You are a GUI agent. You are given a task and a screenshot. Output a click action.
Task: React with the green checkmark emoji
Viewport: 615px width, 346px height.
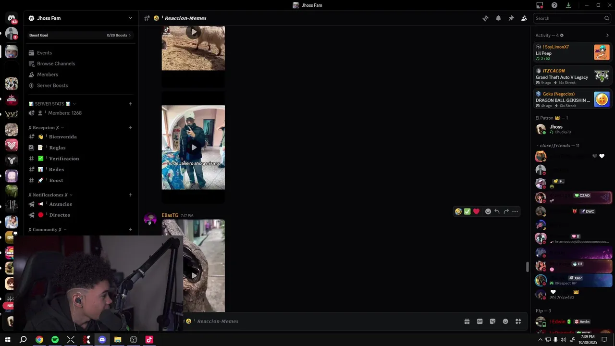click(467, 211)
